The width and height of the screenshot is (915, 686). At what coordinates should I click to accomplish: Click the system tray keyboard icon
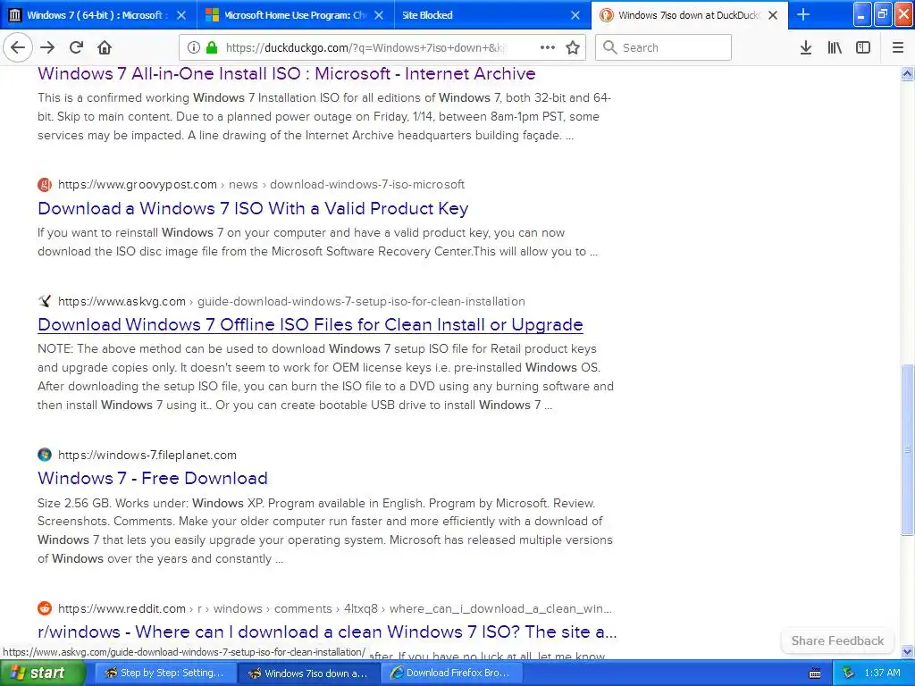[815, 673]
